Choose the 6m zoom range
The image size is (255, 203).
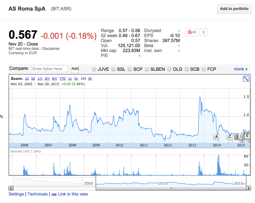(x=55, y=79)
